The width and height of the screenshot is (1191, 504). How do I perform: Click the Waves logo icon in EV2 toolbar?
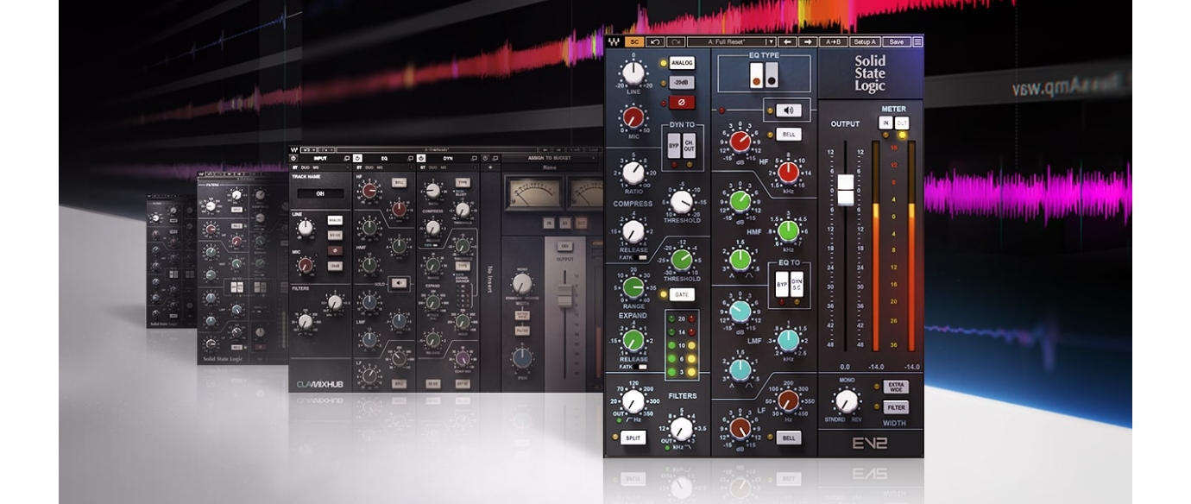point(613,41)
